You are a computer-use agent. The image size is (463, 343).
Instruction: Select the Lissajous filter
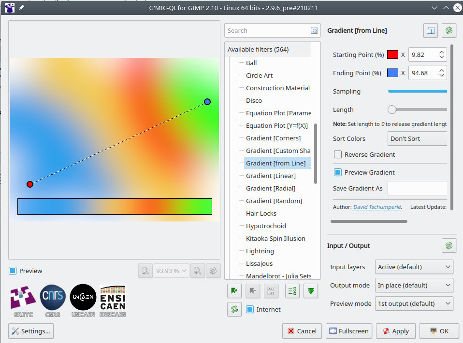259,263
